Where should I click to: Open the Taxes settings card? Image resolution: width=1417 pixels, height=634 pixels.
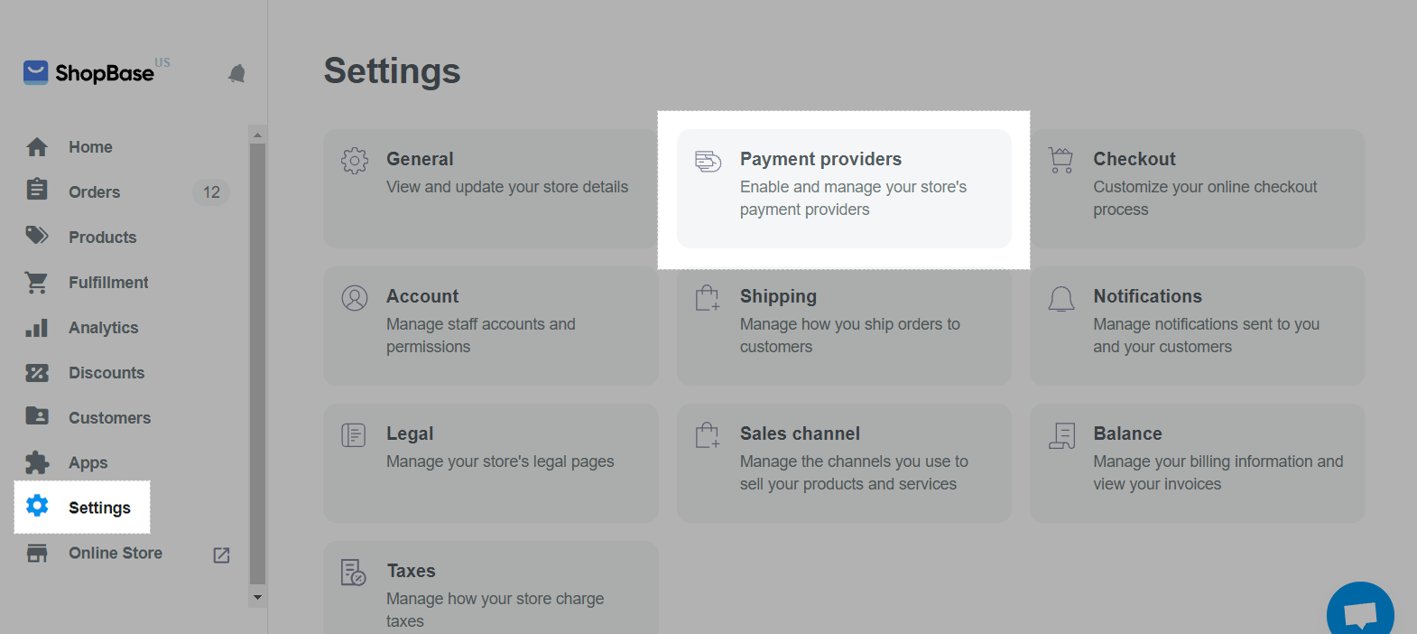point(491,588)
